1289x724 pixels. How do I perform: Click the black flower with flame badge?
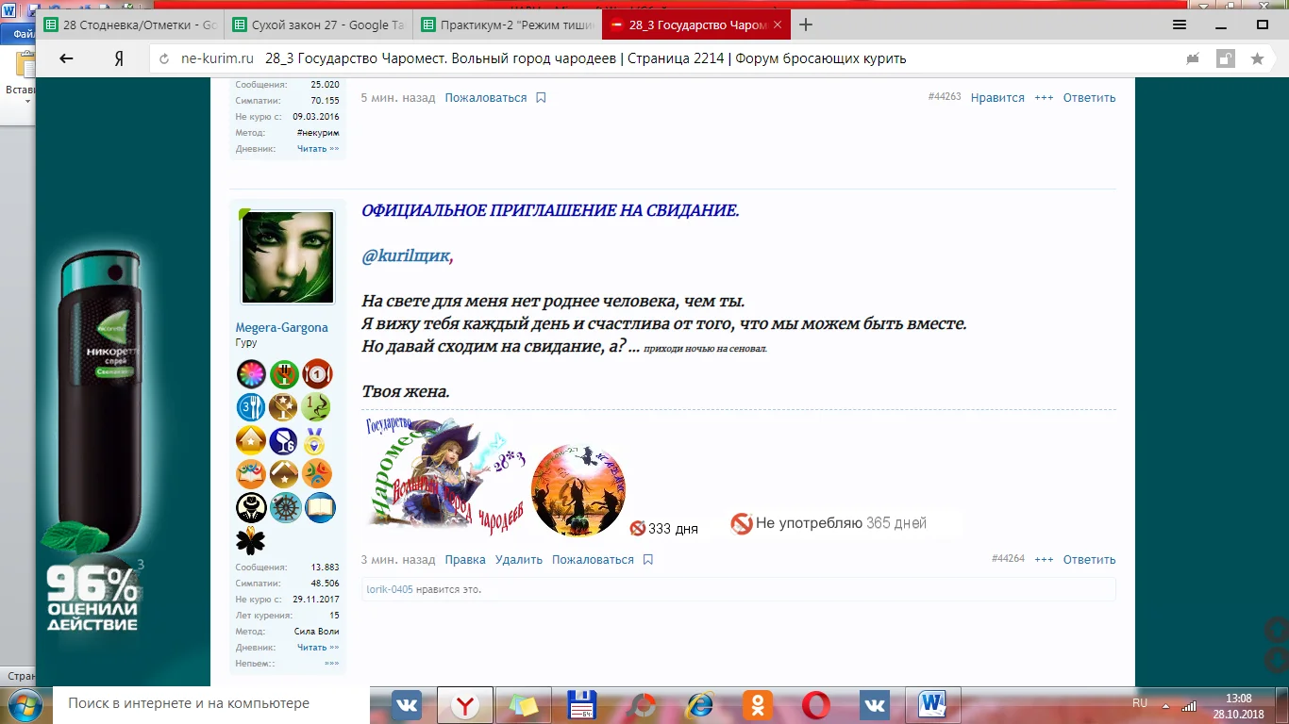tap(251, 541)
